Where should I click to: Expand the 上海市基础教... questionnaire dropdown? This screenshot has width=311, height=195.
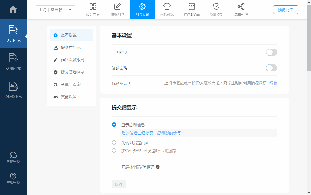(x=55, y=10)
